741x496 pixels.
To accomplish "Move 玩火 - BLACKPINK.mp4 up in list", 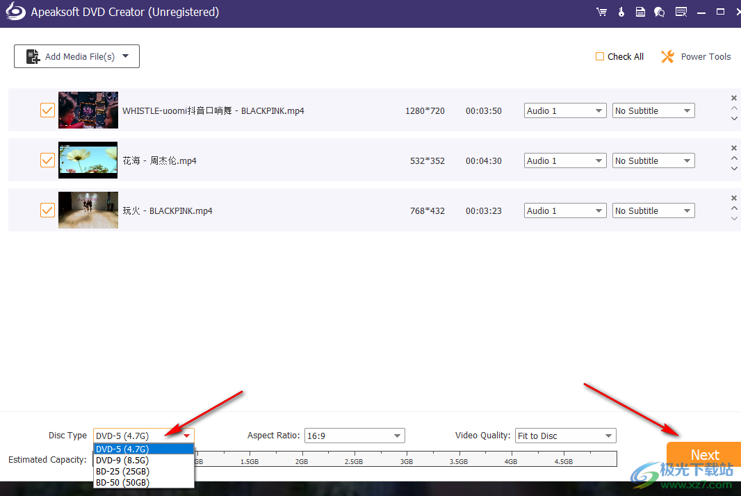I will (x=734, y=208).
